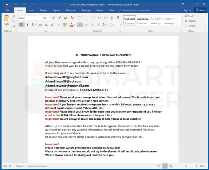This screenshot has height=170, width=209.
Task: Click the Share button
Action: (x=200, y=10)
